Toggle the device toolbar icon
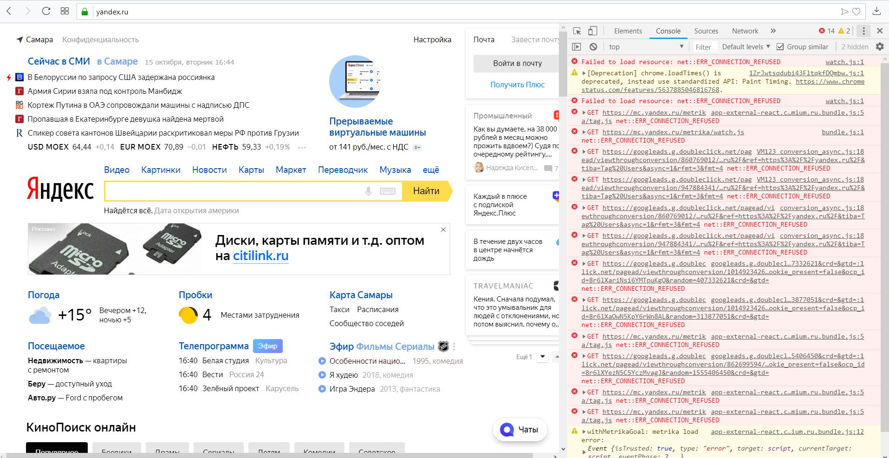The width and height of the screenshot is (889, 458). point(592,31)
